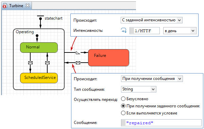Click the Turbine agent icon in the tab
Screen dimensions: 204x129
coord(5,6)
